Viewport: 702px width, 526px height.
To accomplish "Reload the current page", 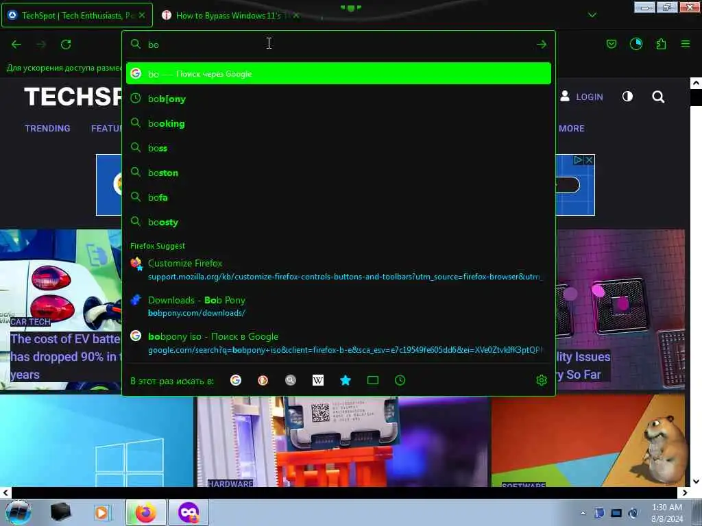I will (66, 45).
